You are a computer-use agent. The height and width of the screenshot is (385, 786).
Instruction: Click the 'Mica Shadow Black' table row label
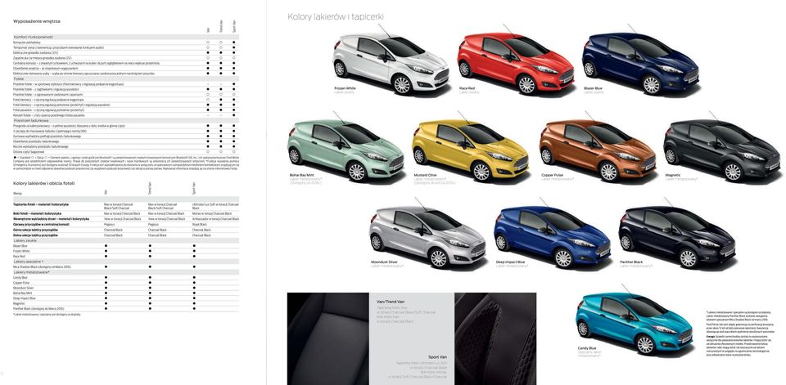pos(42,266)
